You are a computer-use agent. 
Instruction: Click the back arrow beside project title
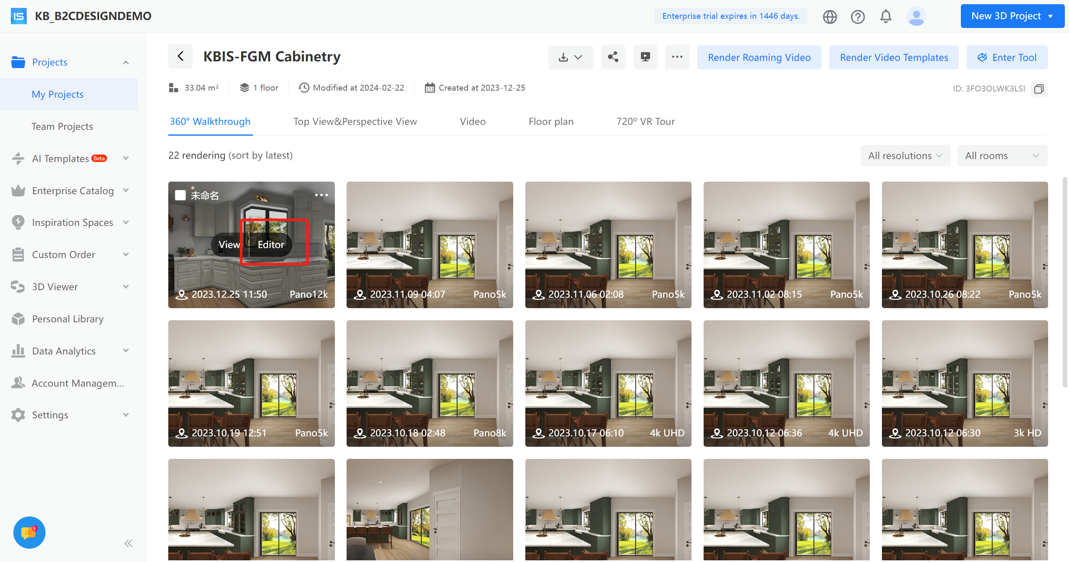point(180,56)
